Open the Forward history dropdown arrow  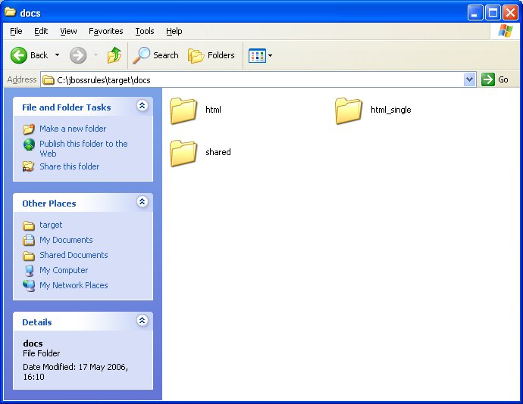click(x=96, y=55)
